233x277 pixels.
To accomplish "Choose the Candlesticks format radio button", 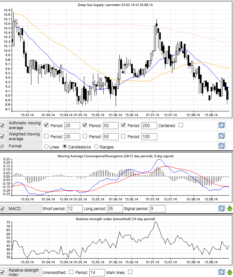I will click(65, 147).
